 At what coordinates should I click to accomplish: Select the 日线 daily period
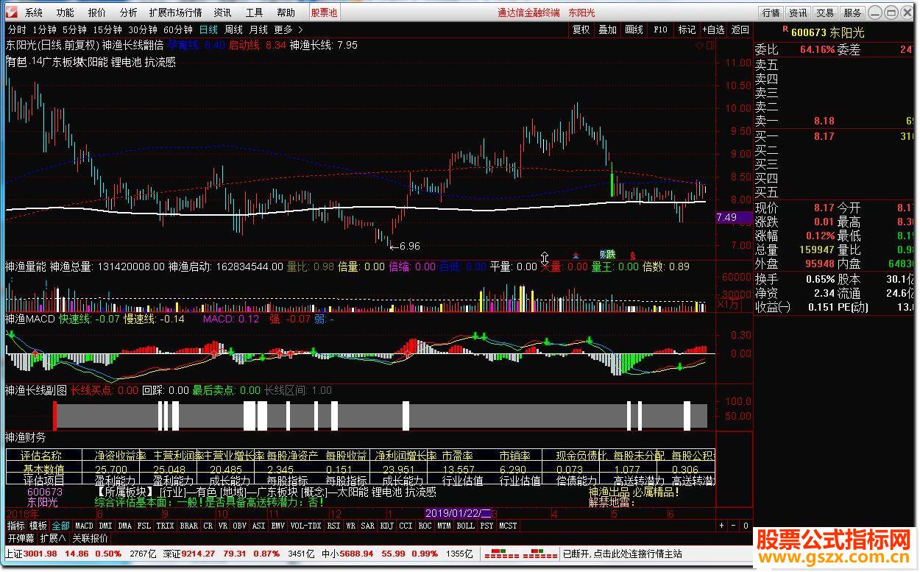[x=209, y=29]
